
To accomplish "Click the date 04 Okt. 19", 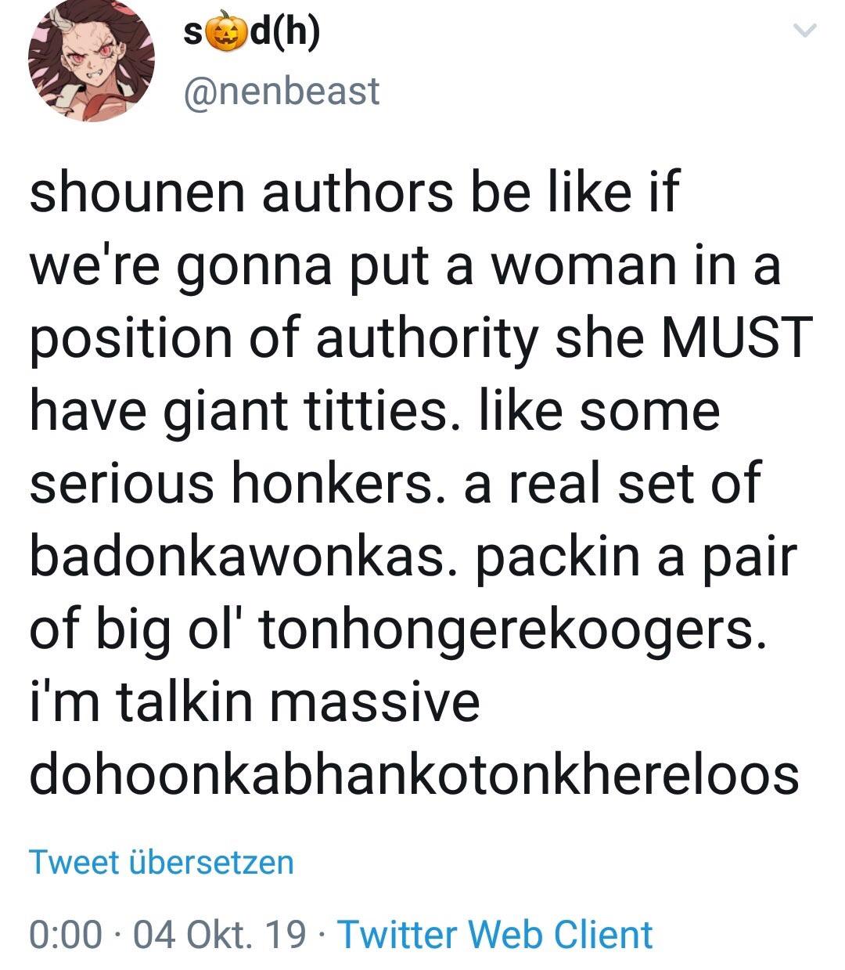I will 220,934.
